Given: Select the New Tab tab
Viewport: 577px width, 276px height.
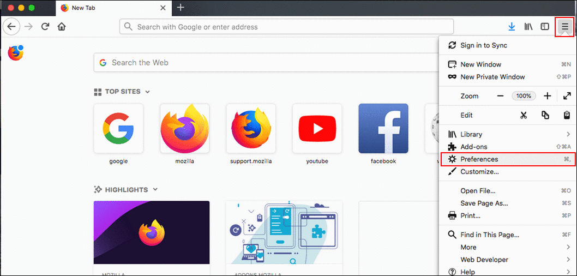Looking at the screenshot, I should (x=113, y=8).
